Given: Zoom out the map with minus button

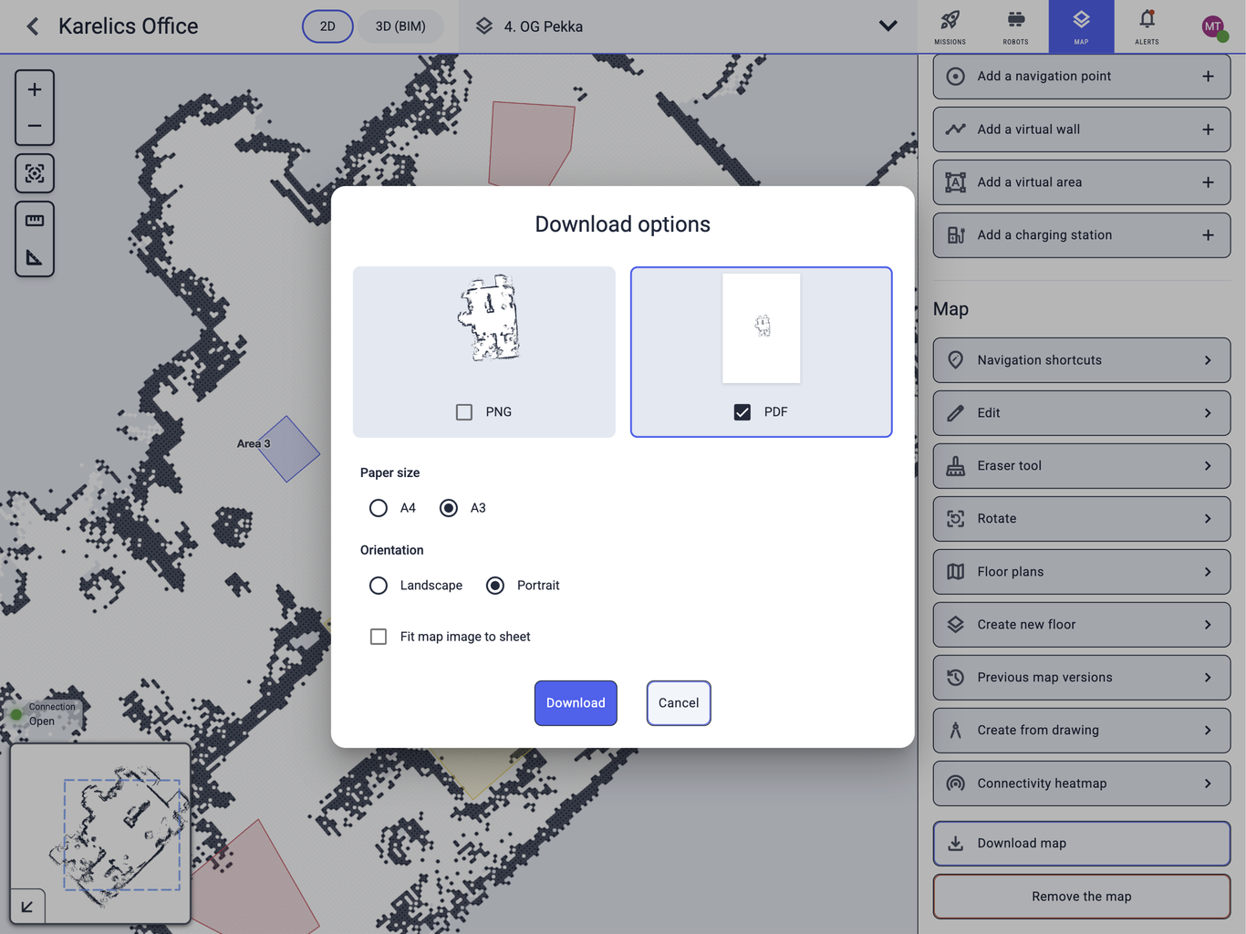Looking at the screenshot, I should [x=35, y=126].
